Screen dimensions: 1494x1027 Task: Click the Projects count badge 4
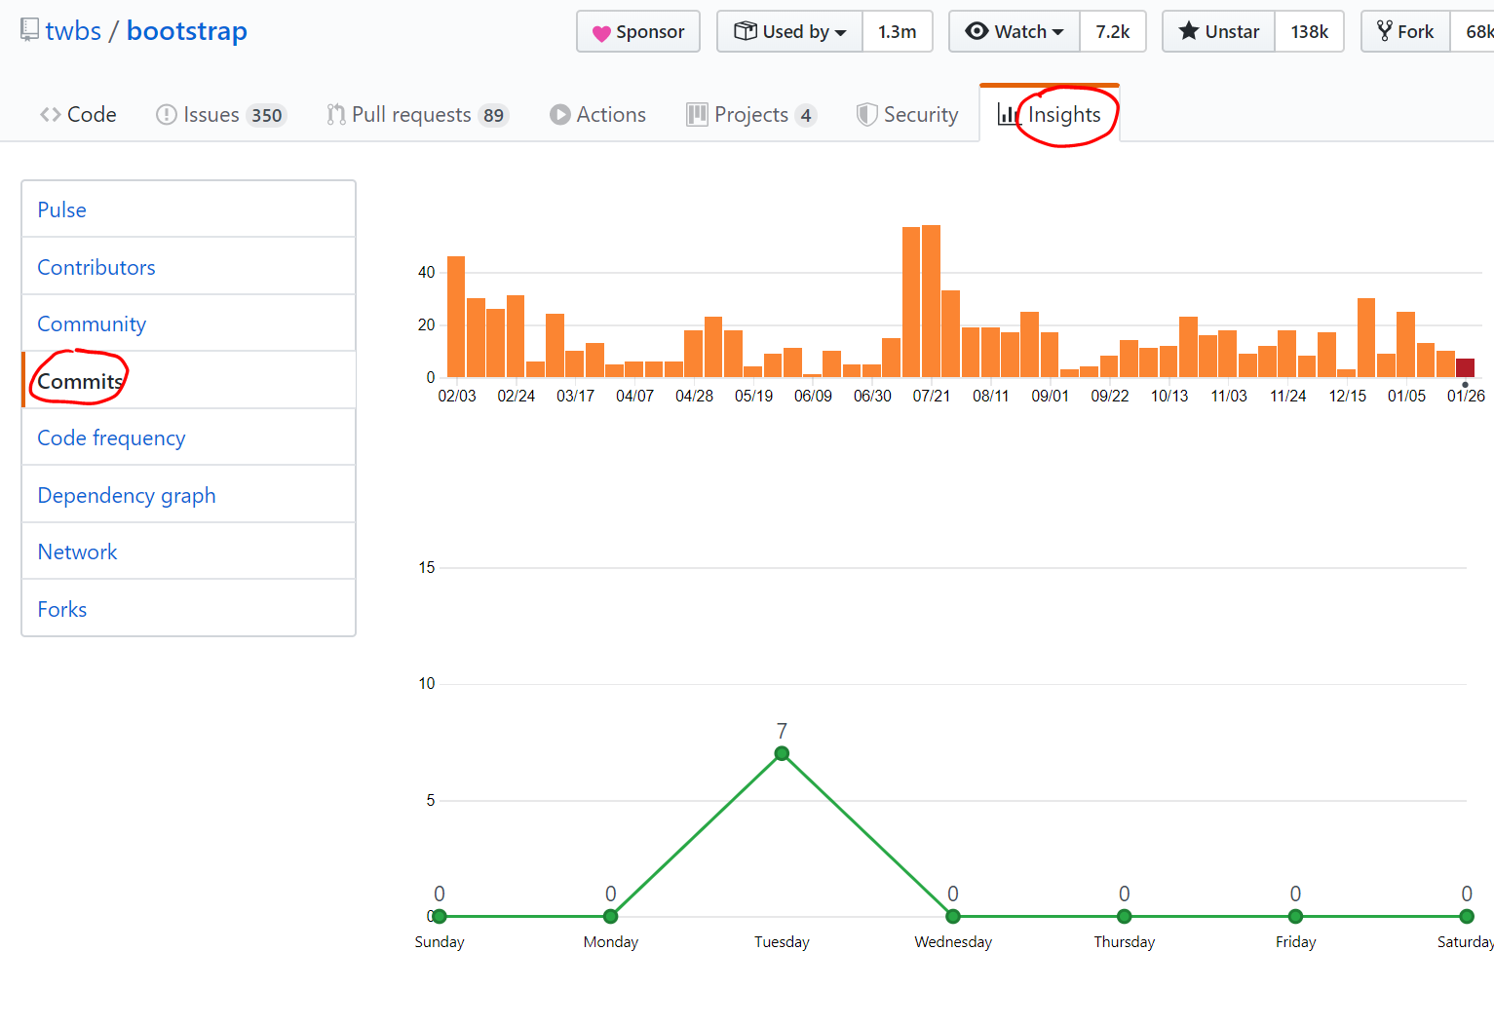[806, 115]
